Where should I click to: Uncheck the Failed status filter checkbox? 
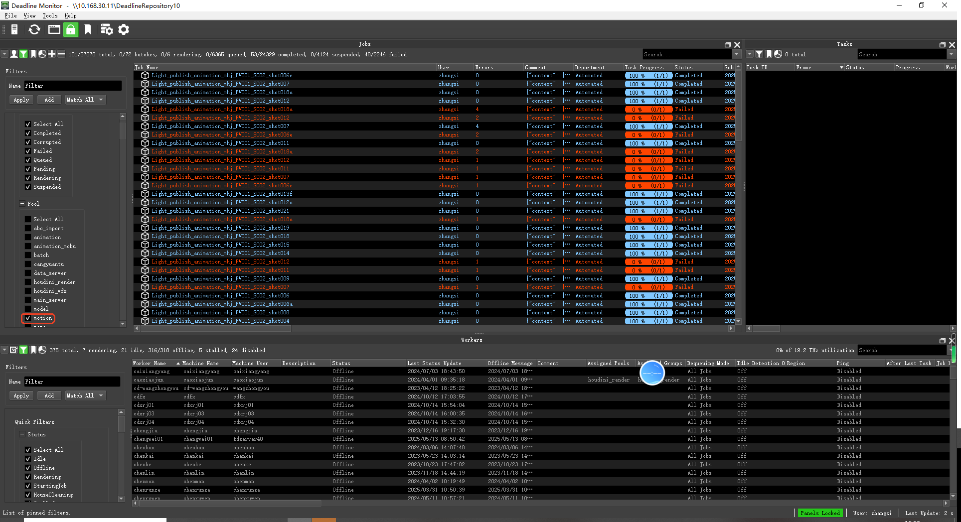[28, 151]
